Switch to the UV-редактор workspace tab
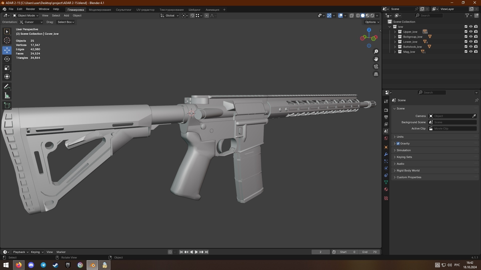The width and height of the screenshot is (481, 270). click(x=145, y=10)
